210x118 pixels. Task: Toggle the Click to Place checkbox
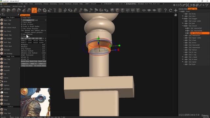[22, 24]
